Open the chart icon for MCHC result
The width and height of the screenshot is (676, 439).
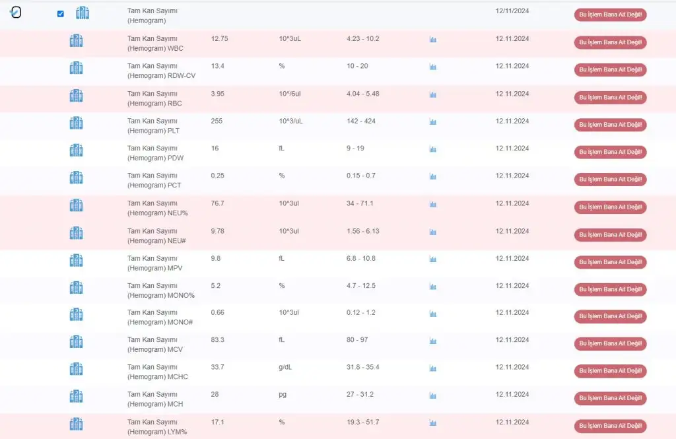click(x=433, y=368)
